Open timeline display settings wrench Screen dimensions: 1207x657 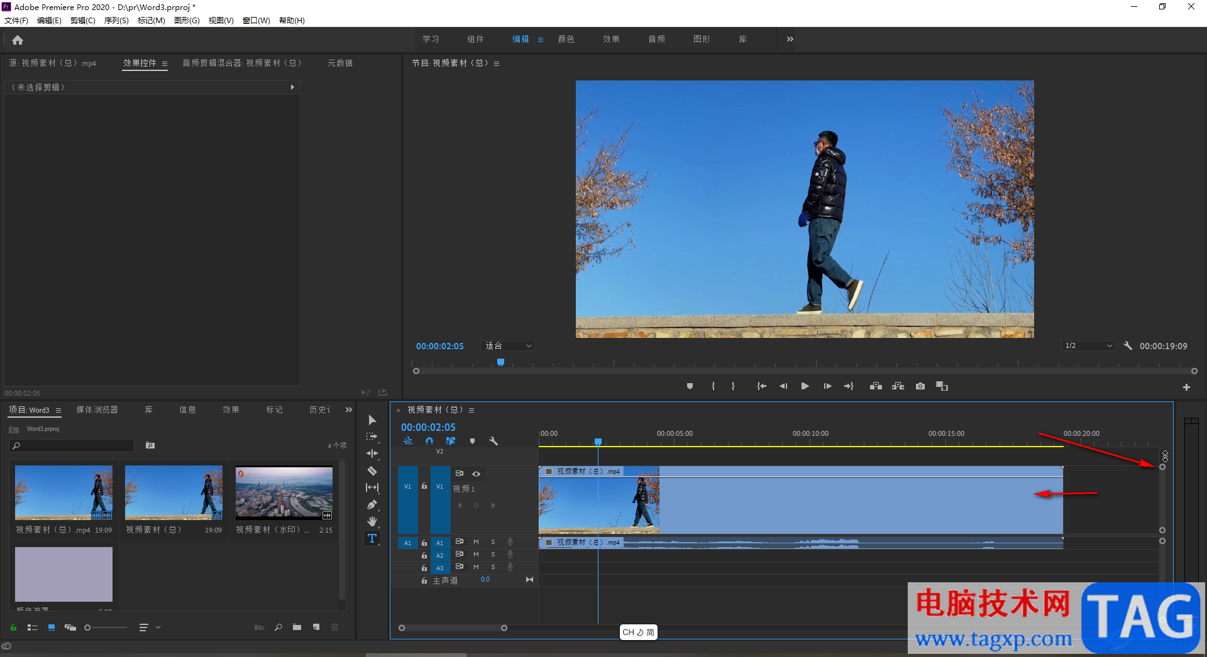[x=493, y=441]
